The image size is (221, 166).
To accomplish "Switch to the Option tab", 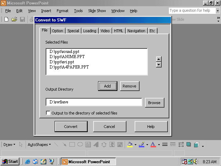I will pos(58,31).
